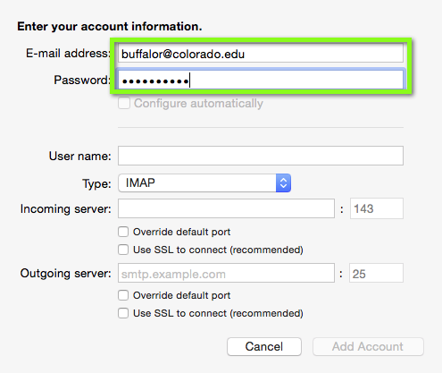Select the User name text field
The height and width of the screenshot is (373, 442).
click(x=261, y=156)
